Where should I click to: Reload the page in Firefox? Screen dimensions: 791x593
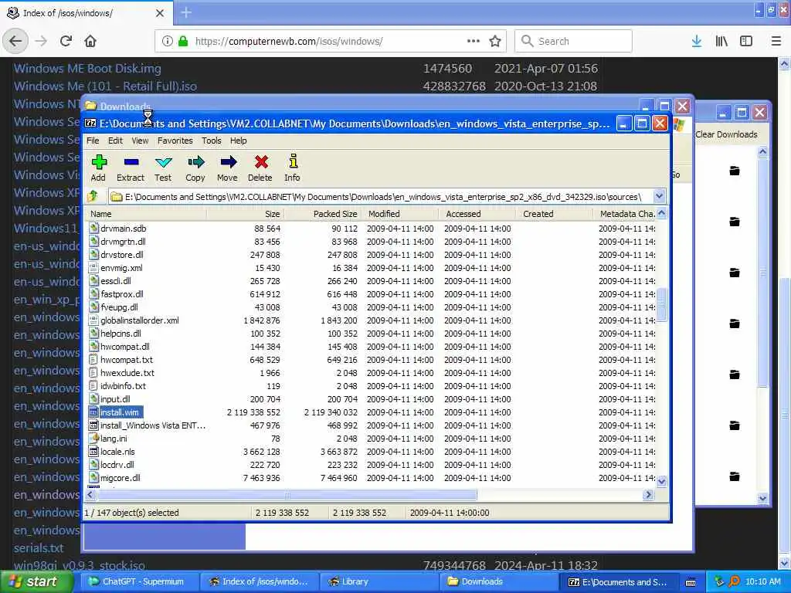pos(66,41)
